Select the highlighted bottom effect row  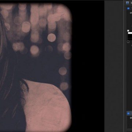tap(129, 114)
